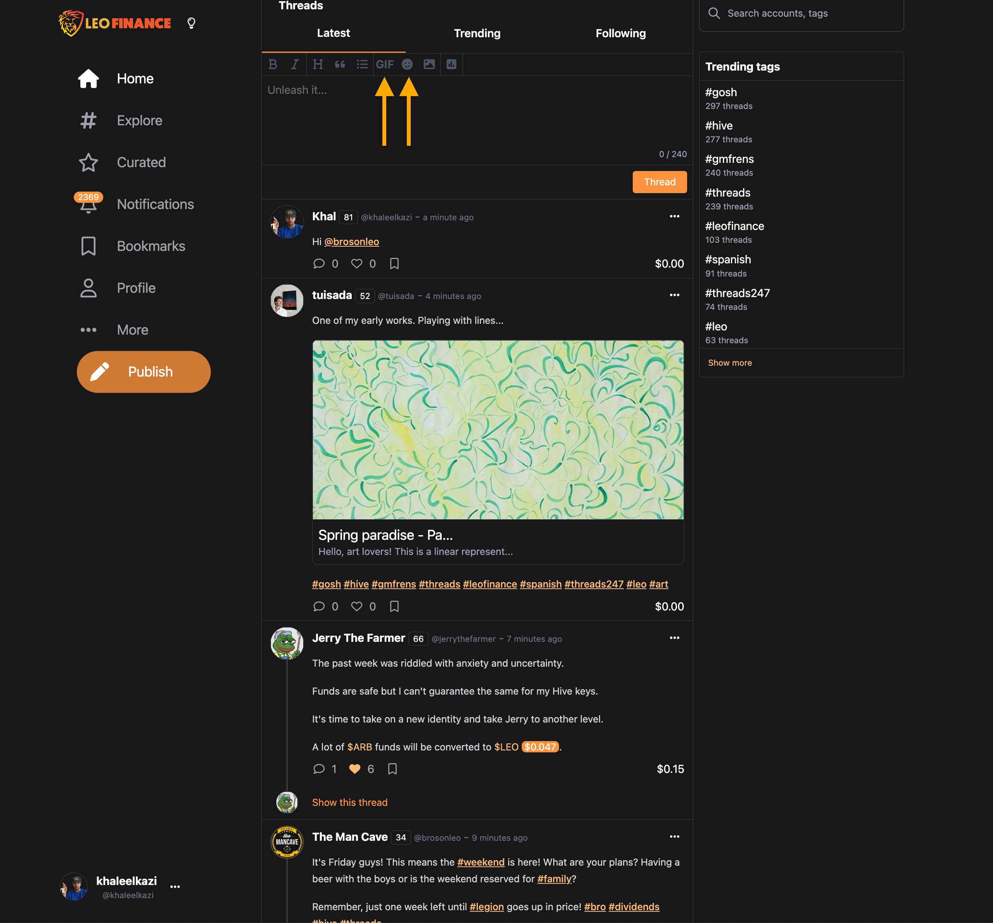Image resolution: width=993 pixels, height=923 pixels.
Task: Click the orange Thread button
Action: [x=659, y=182]
